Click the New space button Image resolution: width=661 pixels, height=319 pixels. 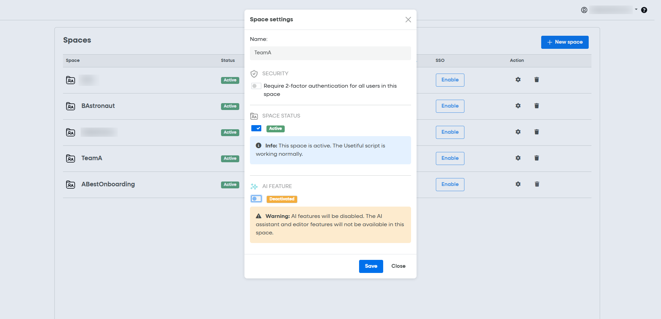565,42
